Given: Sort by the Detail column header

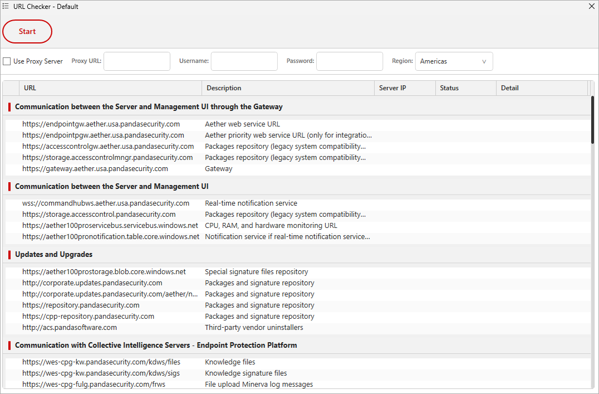Looking at the screenshot, I should coord(542,88).
